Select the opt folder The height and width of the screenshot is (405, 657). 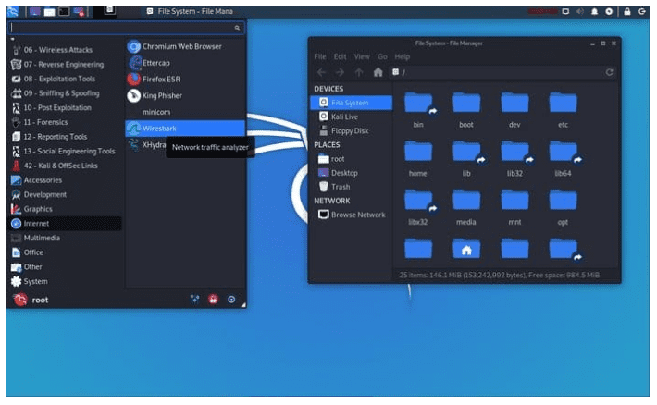563,208
